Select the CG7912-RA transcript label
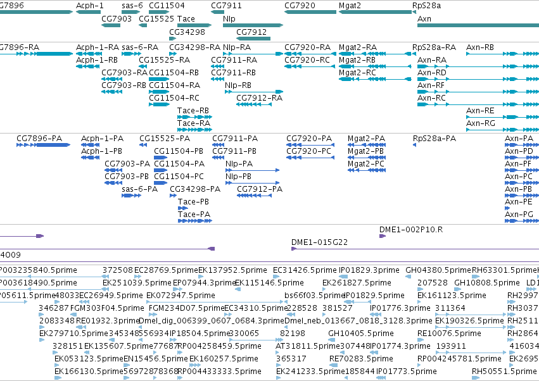The width and height of the screenshot is (539, 381). 260,98
